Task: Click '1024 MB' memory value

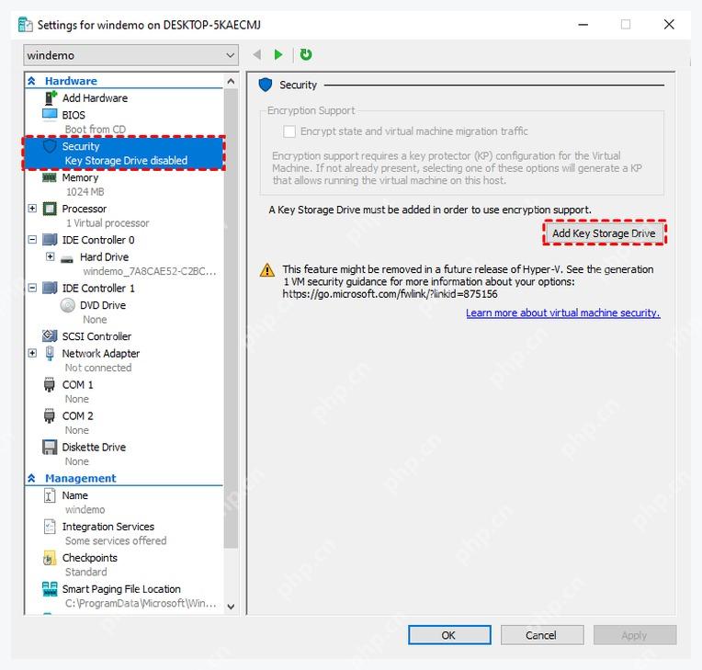Action: pos(85,192)
